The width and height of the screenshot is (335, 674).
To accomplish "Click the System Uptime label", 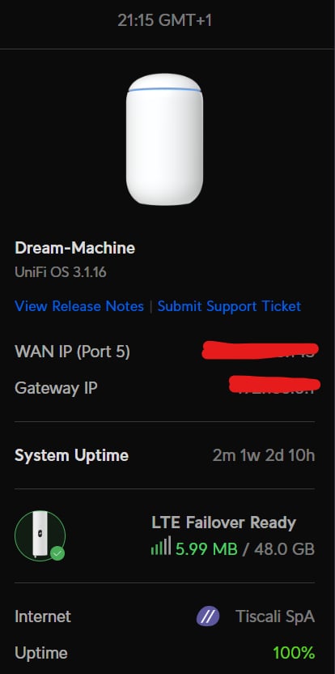I will tap(72, 455).
